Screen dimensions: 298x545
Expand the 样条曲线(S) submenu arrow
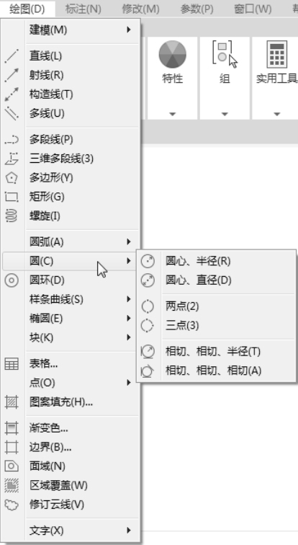tap(129, 299)
